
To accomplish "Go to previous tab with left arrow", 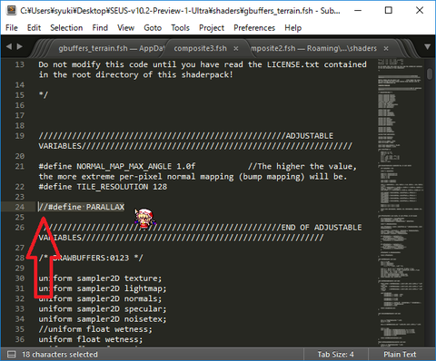I will pyautogui.click(x=9, y=46).
